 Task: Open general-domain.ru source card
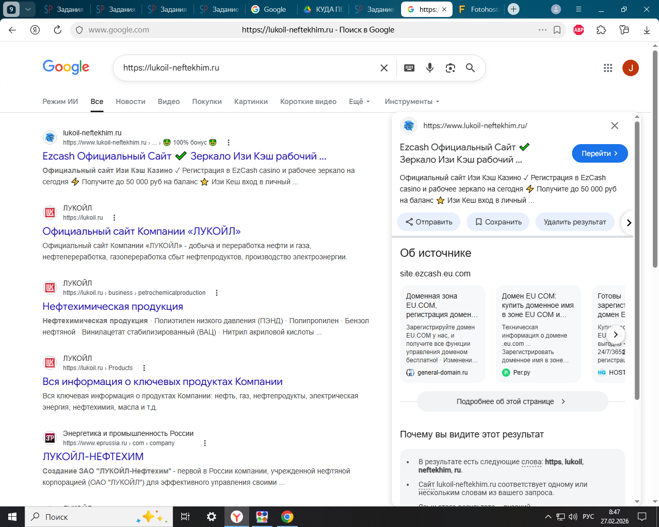pyautogui.click(x=443, y=334)
